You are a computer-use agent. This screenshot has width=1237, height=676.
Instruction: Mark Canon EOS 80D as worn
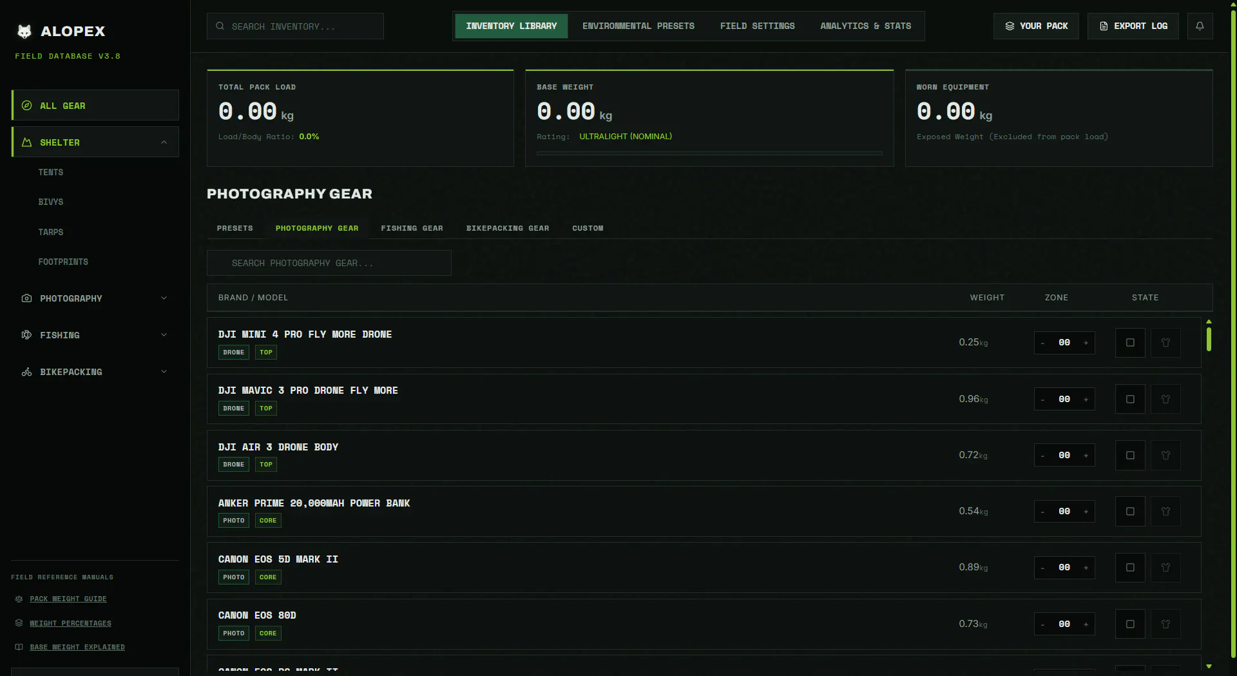click(x=1165, y=624)
